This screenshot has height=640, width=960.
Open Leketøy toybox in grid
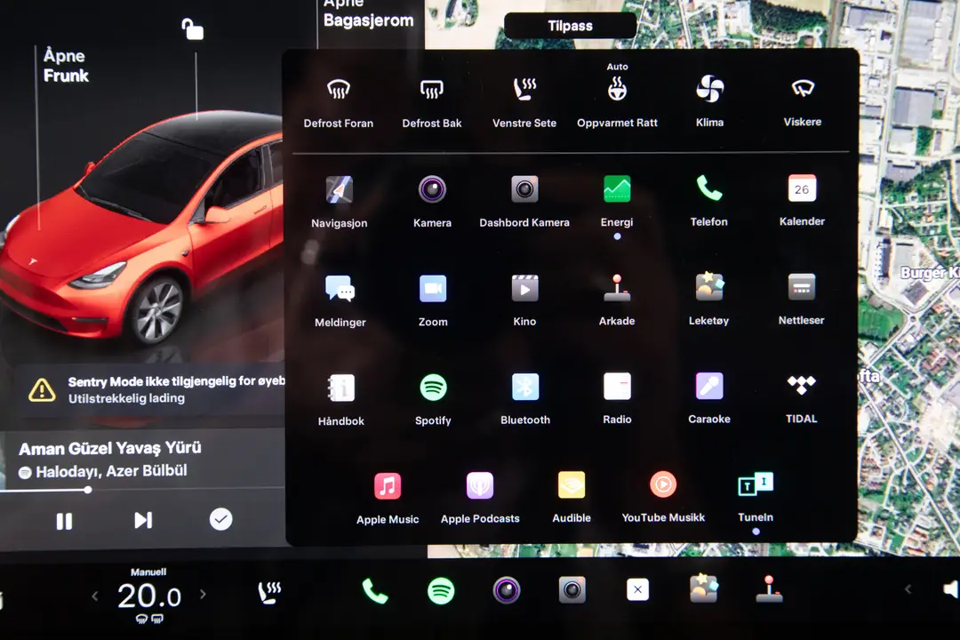(x=709, y=300)
